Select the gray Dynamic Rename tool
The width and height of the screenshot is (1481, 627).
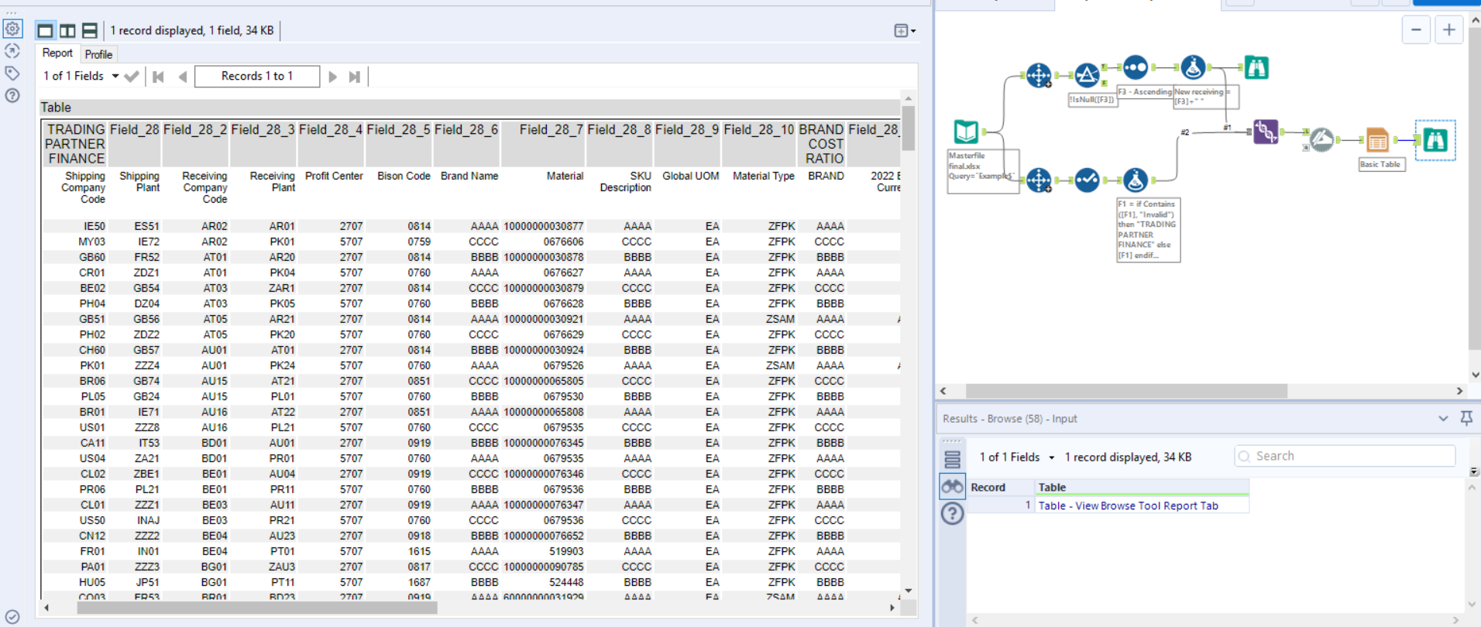pyautogui.click(x=1321, y=140)
